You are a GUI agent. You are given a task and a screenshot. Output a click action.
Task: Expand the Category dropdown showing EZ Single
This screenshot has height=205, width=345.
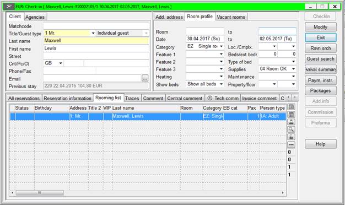[x=222, y=46]
